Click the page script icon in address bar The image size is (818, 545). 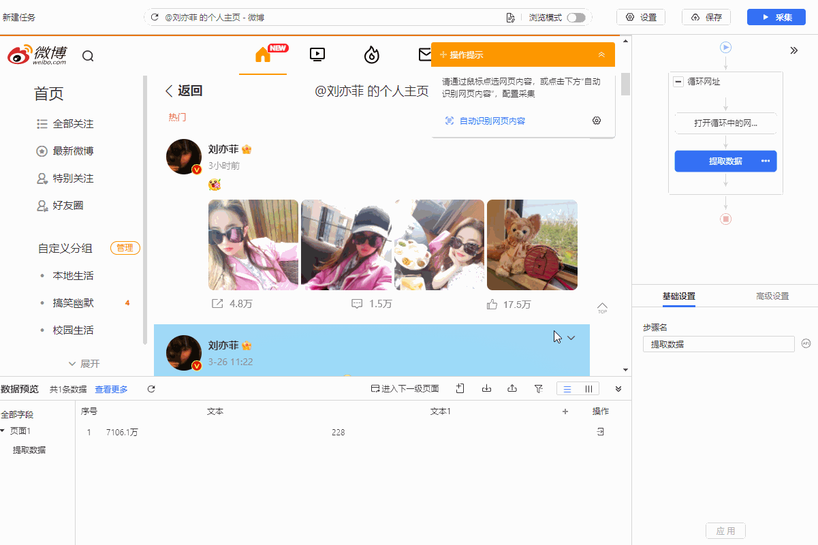(x=510, y=17)
